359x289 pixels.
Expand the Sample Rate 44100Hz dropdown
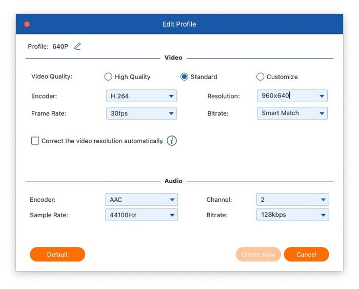(141, 215)
